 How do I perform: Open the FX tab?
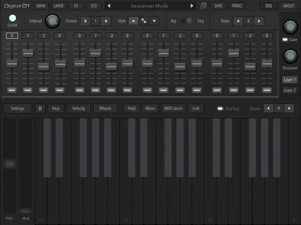tap(76, 6)
